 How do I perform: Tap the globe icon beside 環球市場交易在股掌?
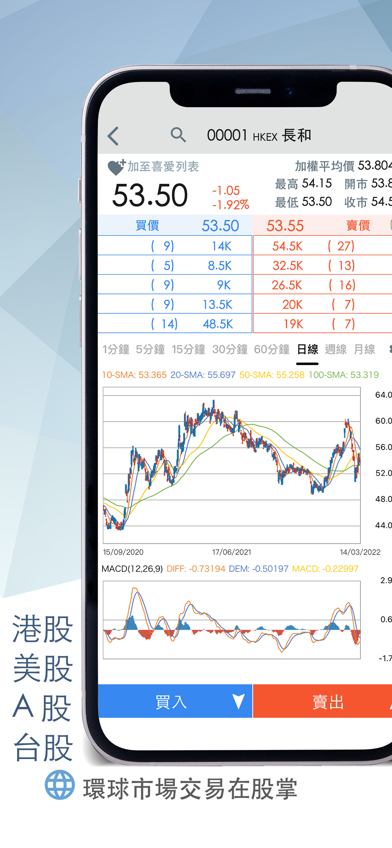(60, 785)
